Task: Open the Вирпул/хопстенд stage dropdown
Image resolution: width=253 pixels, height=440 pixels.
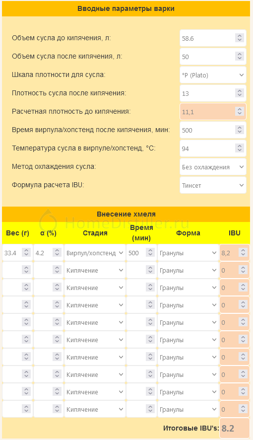Action: [95, 253]
